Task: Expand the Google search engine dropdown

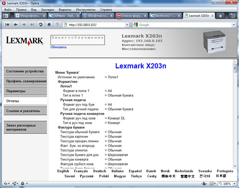Action: pyautogui.click(x=234, y=25)
